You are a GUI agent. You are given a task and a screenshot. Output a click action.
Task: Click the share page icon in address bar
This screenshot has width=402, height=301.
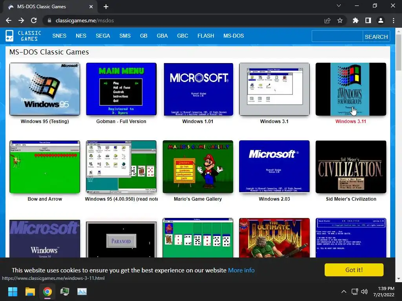click(327, 20)
